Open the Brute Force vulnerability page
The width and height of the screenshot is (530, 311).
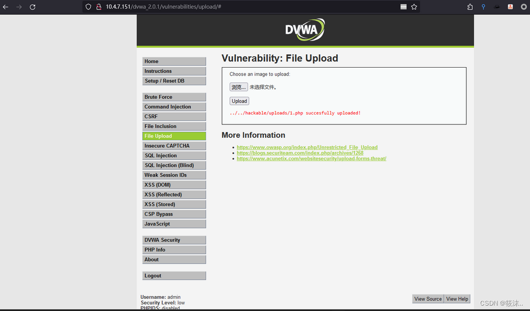[174, 97]
